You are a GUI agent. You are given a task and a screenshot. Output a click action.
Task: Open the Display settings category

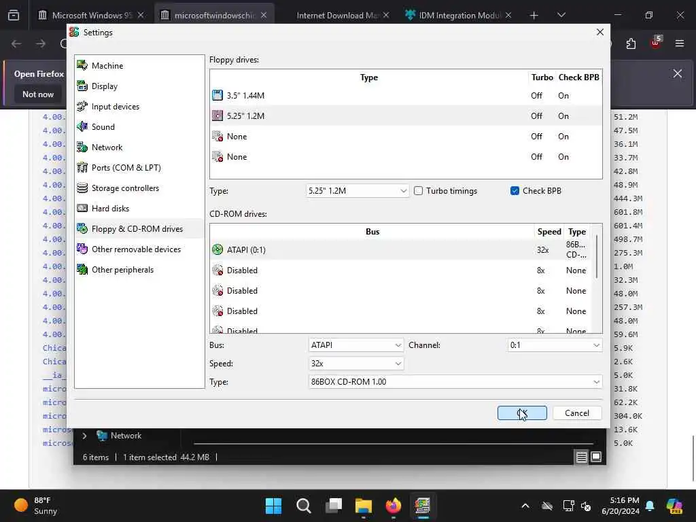tap(139, 86)
